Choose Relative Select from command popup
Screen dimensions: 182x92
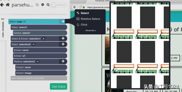pos(88,19)
